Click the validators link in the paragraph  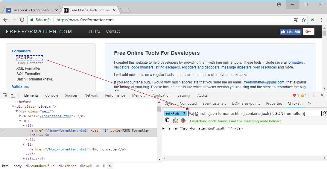coord(122,67)
